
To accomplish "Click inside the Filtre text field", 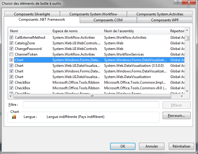I will [91, 105].
